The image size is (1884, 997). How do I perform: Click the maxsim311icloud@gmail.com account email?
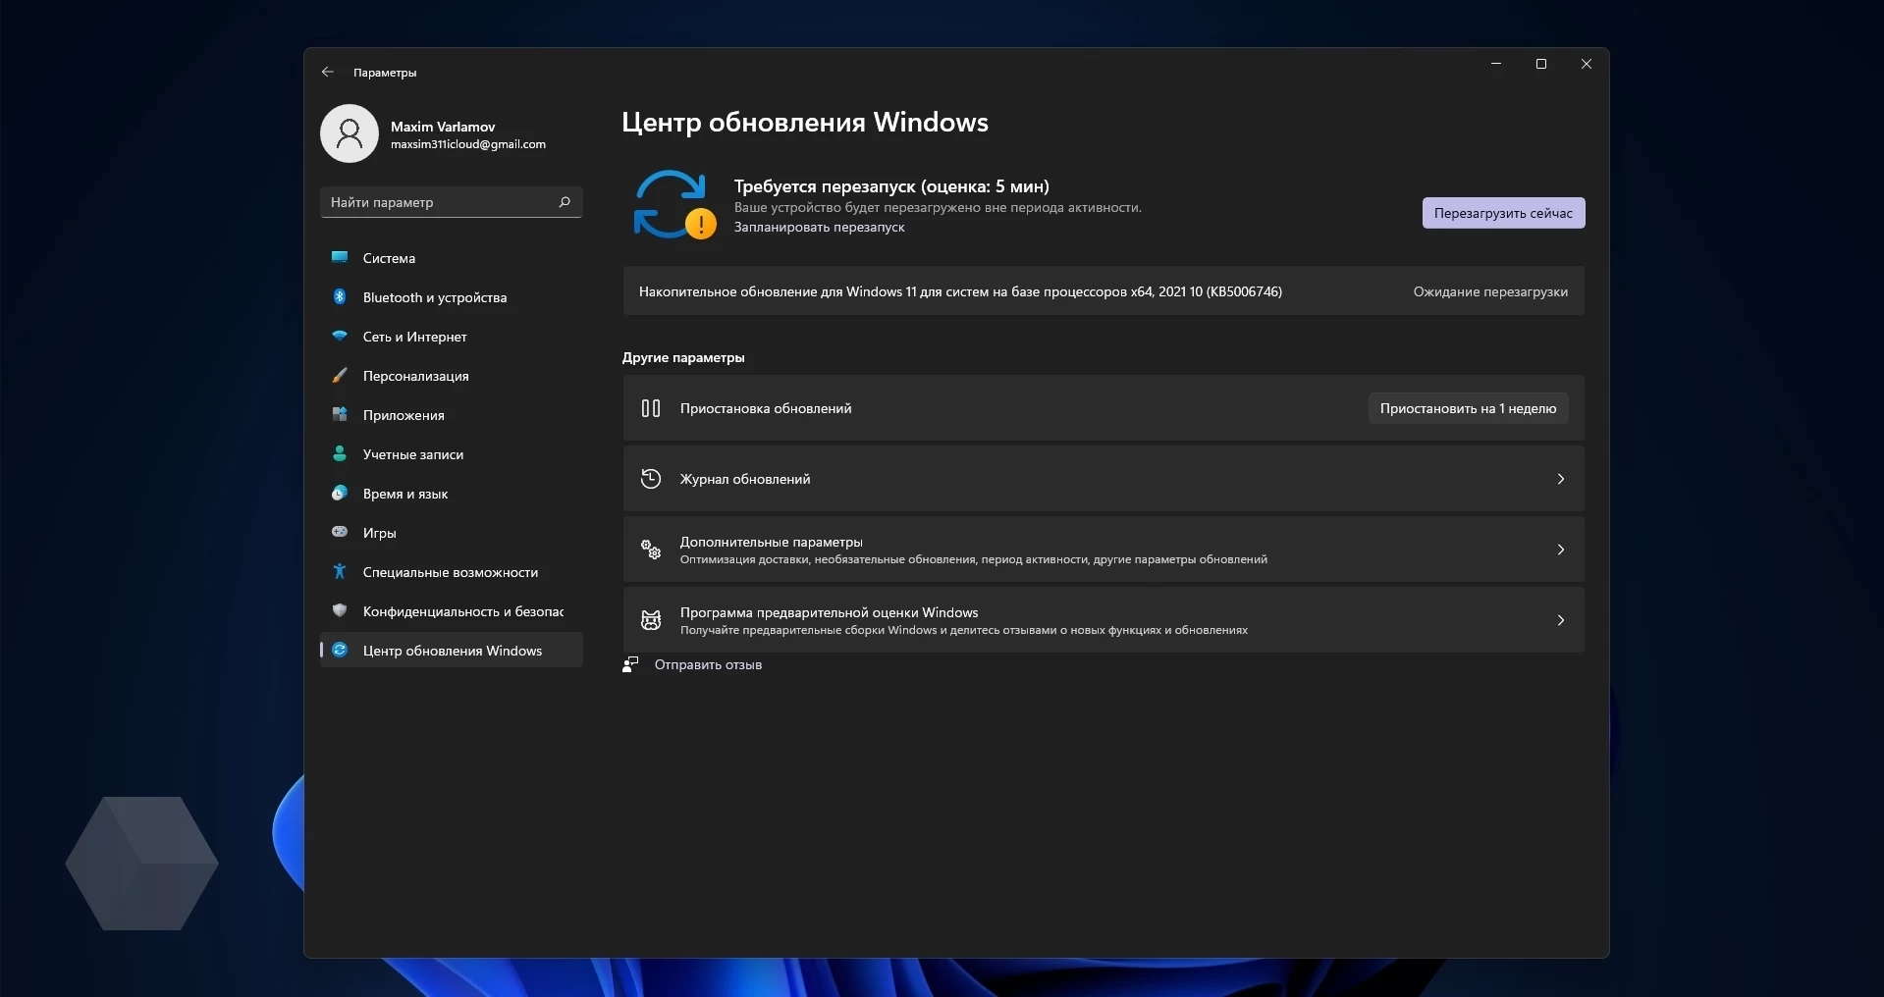[x=468, y=144]
